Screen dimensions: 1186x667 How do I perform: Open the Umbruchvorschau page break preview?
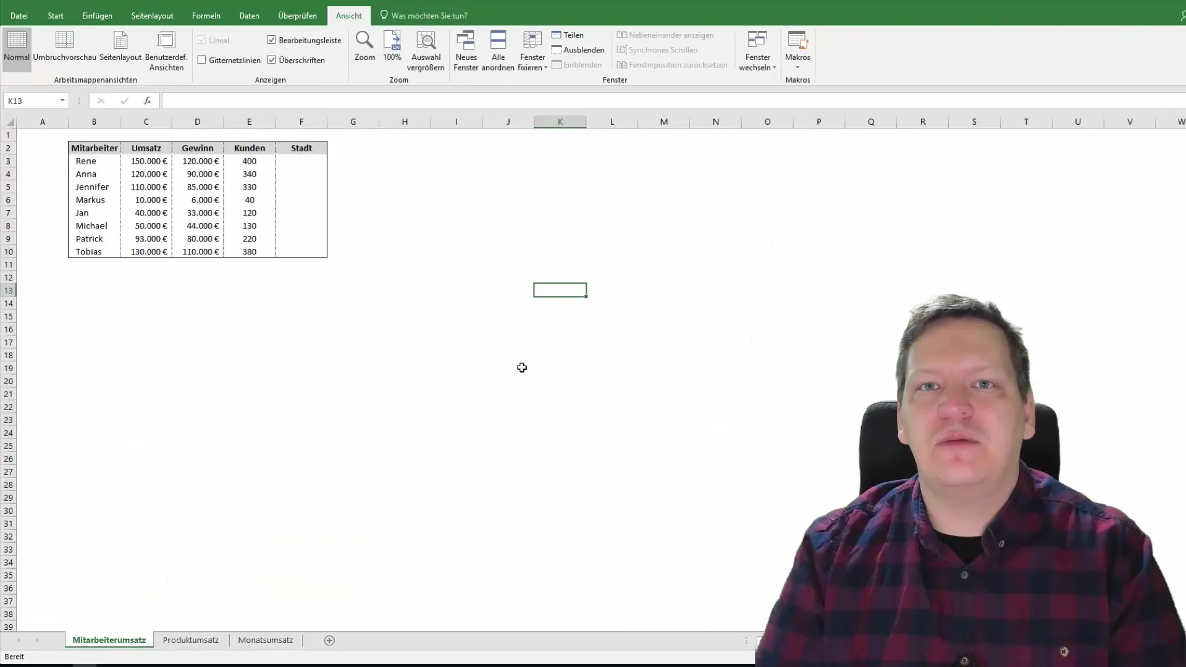point(64,47)
